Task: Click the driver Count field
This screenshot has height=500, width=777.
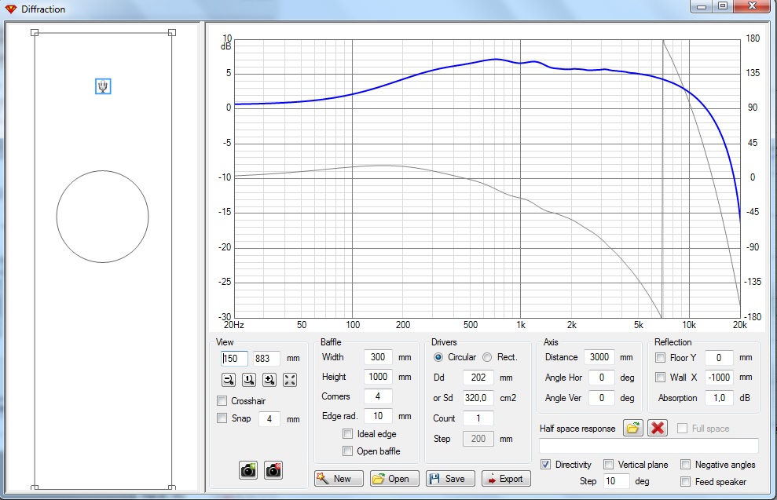Action: [x=478, y=418]
